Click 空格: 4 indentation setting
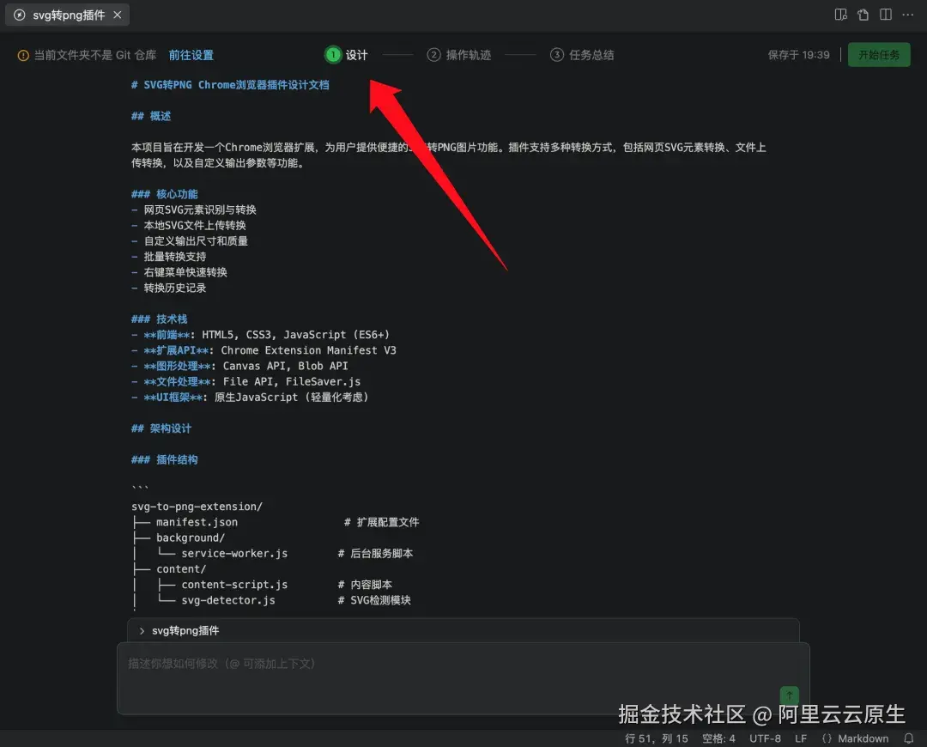927x747 pixels. (719, 738)
